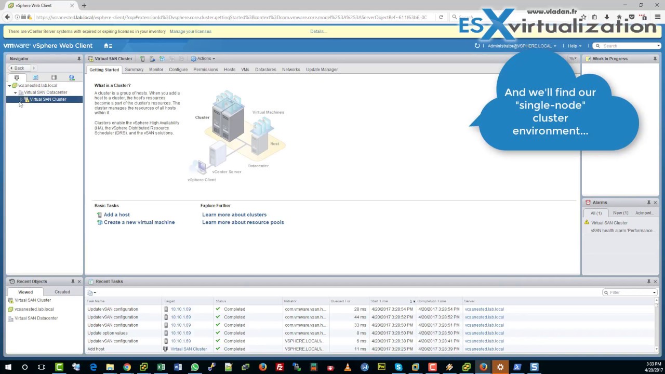Open the Datastores tab
Image resolution: width=665 pixels, height=374 pixels.
tap(265, 70)
